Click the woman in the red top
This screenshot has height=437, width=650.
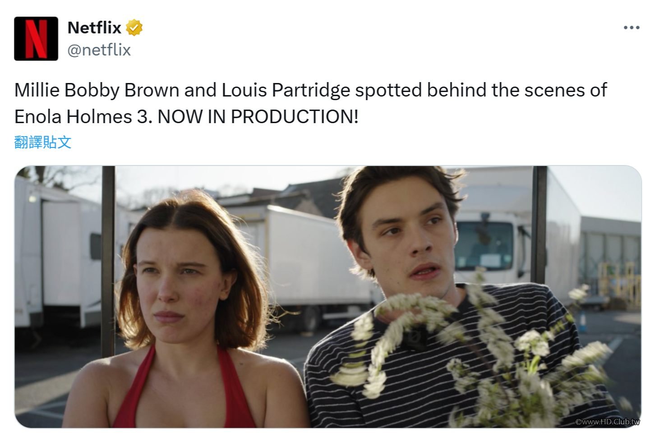tap(180, 316)
